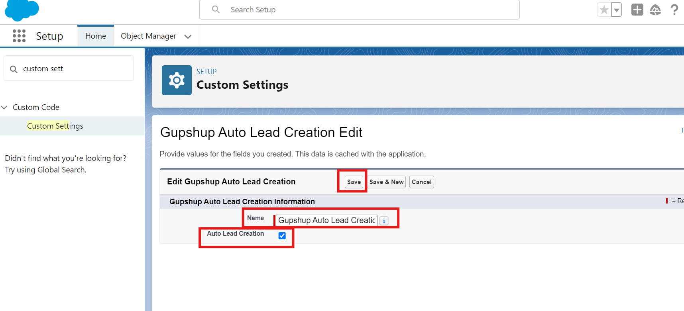
Task: Expand the Object Manager chevron menu
Action: point(188,37)
